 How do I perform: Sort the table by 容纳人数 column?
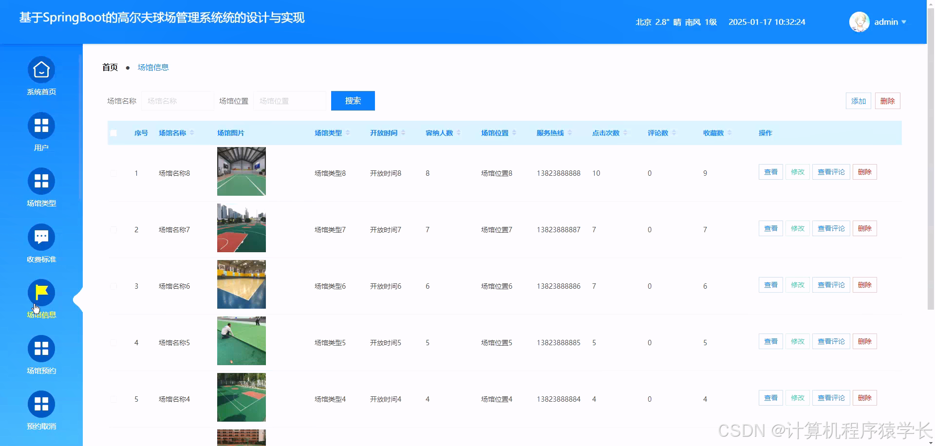[x=440, y=132]
